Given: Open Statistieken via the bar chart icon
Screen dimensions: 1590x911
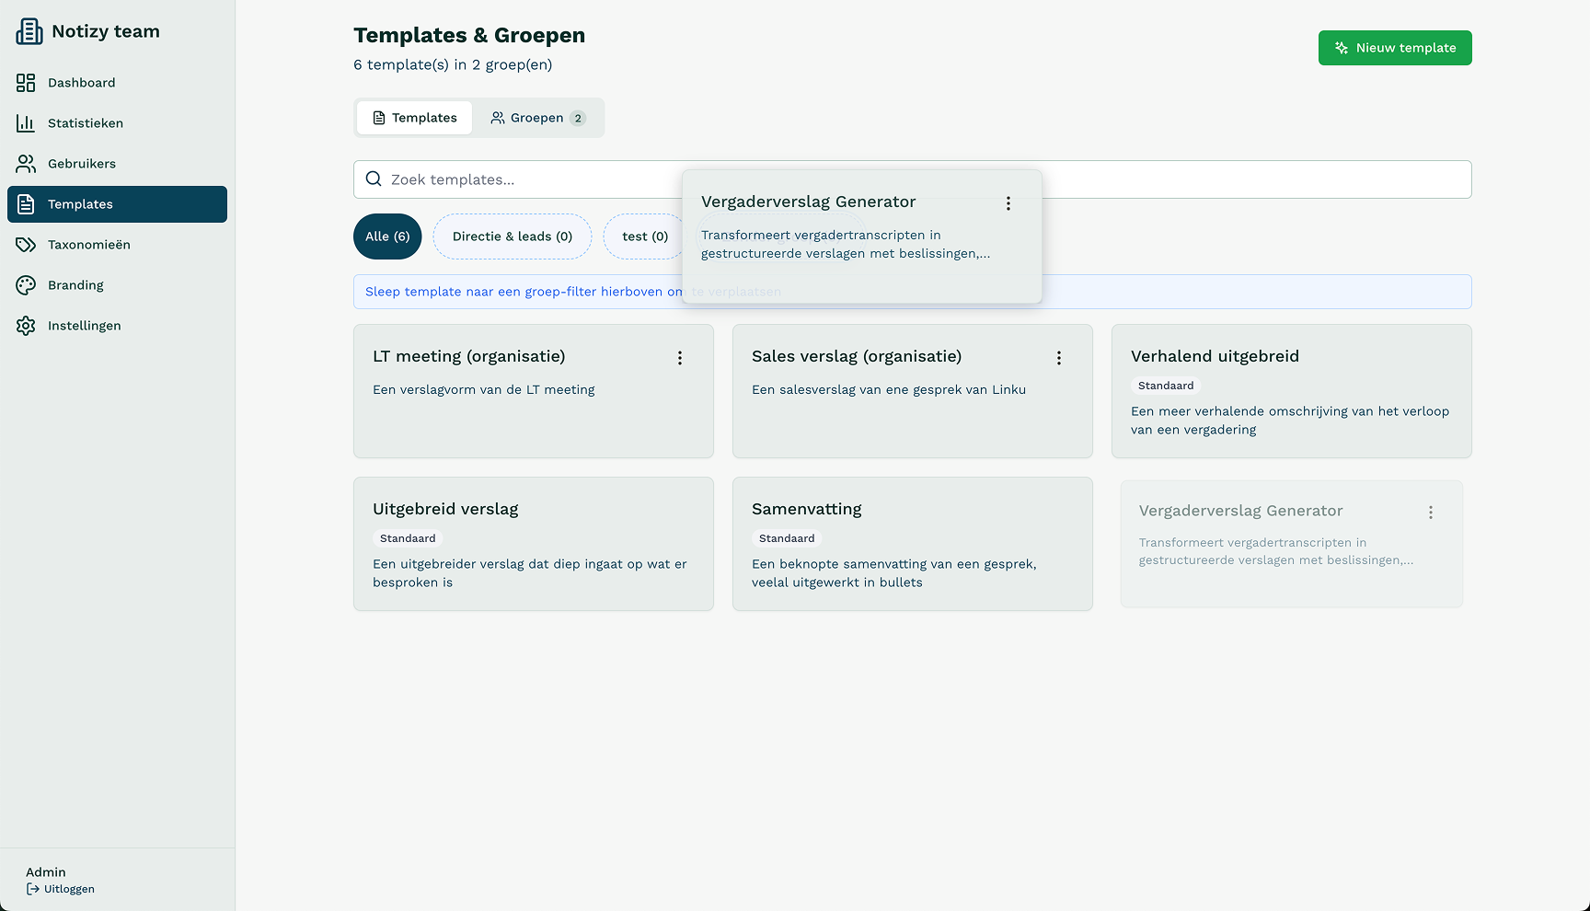Looking at the screenshot, I should 26,123.
